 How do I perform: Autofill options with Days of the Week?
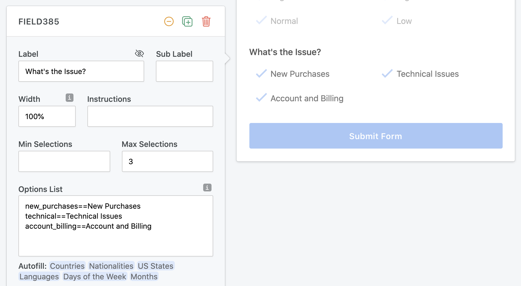coord(95,277)
